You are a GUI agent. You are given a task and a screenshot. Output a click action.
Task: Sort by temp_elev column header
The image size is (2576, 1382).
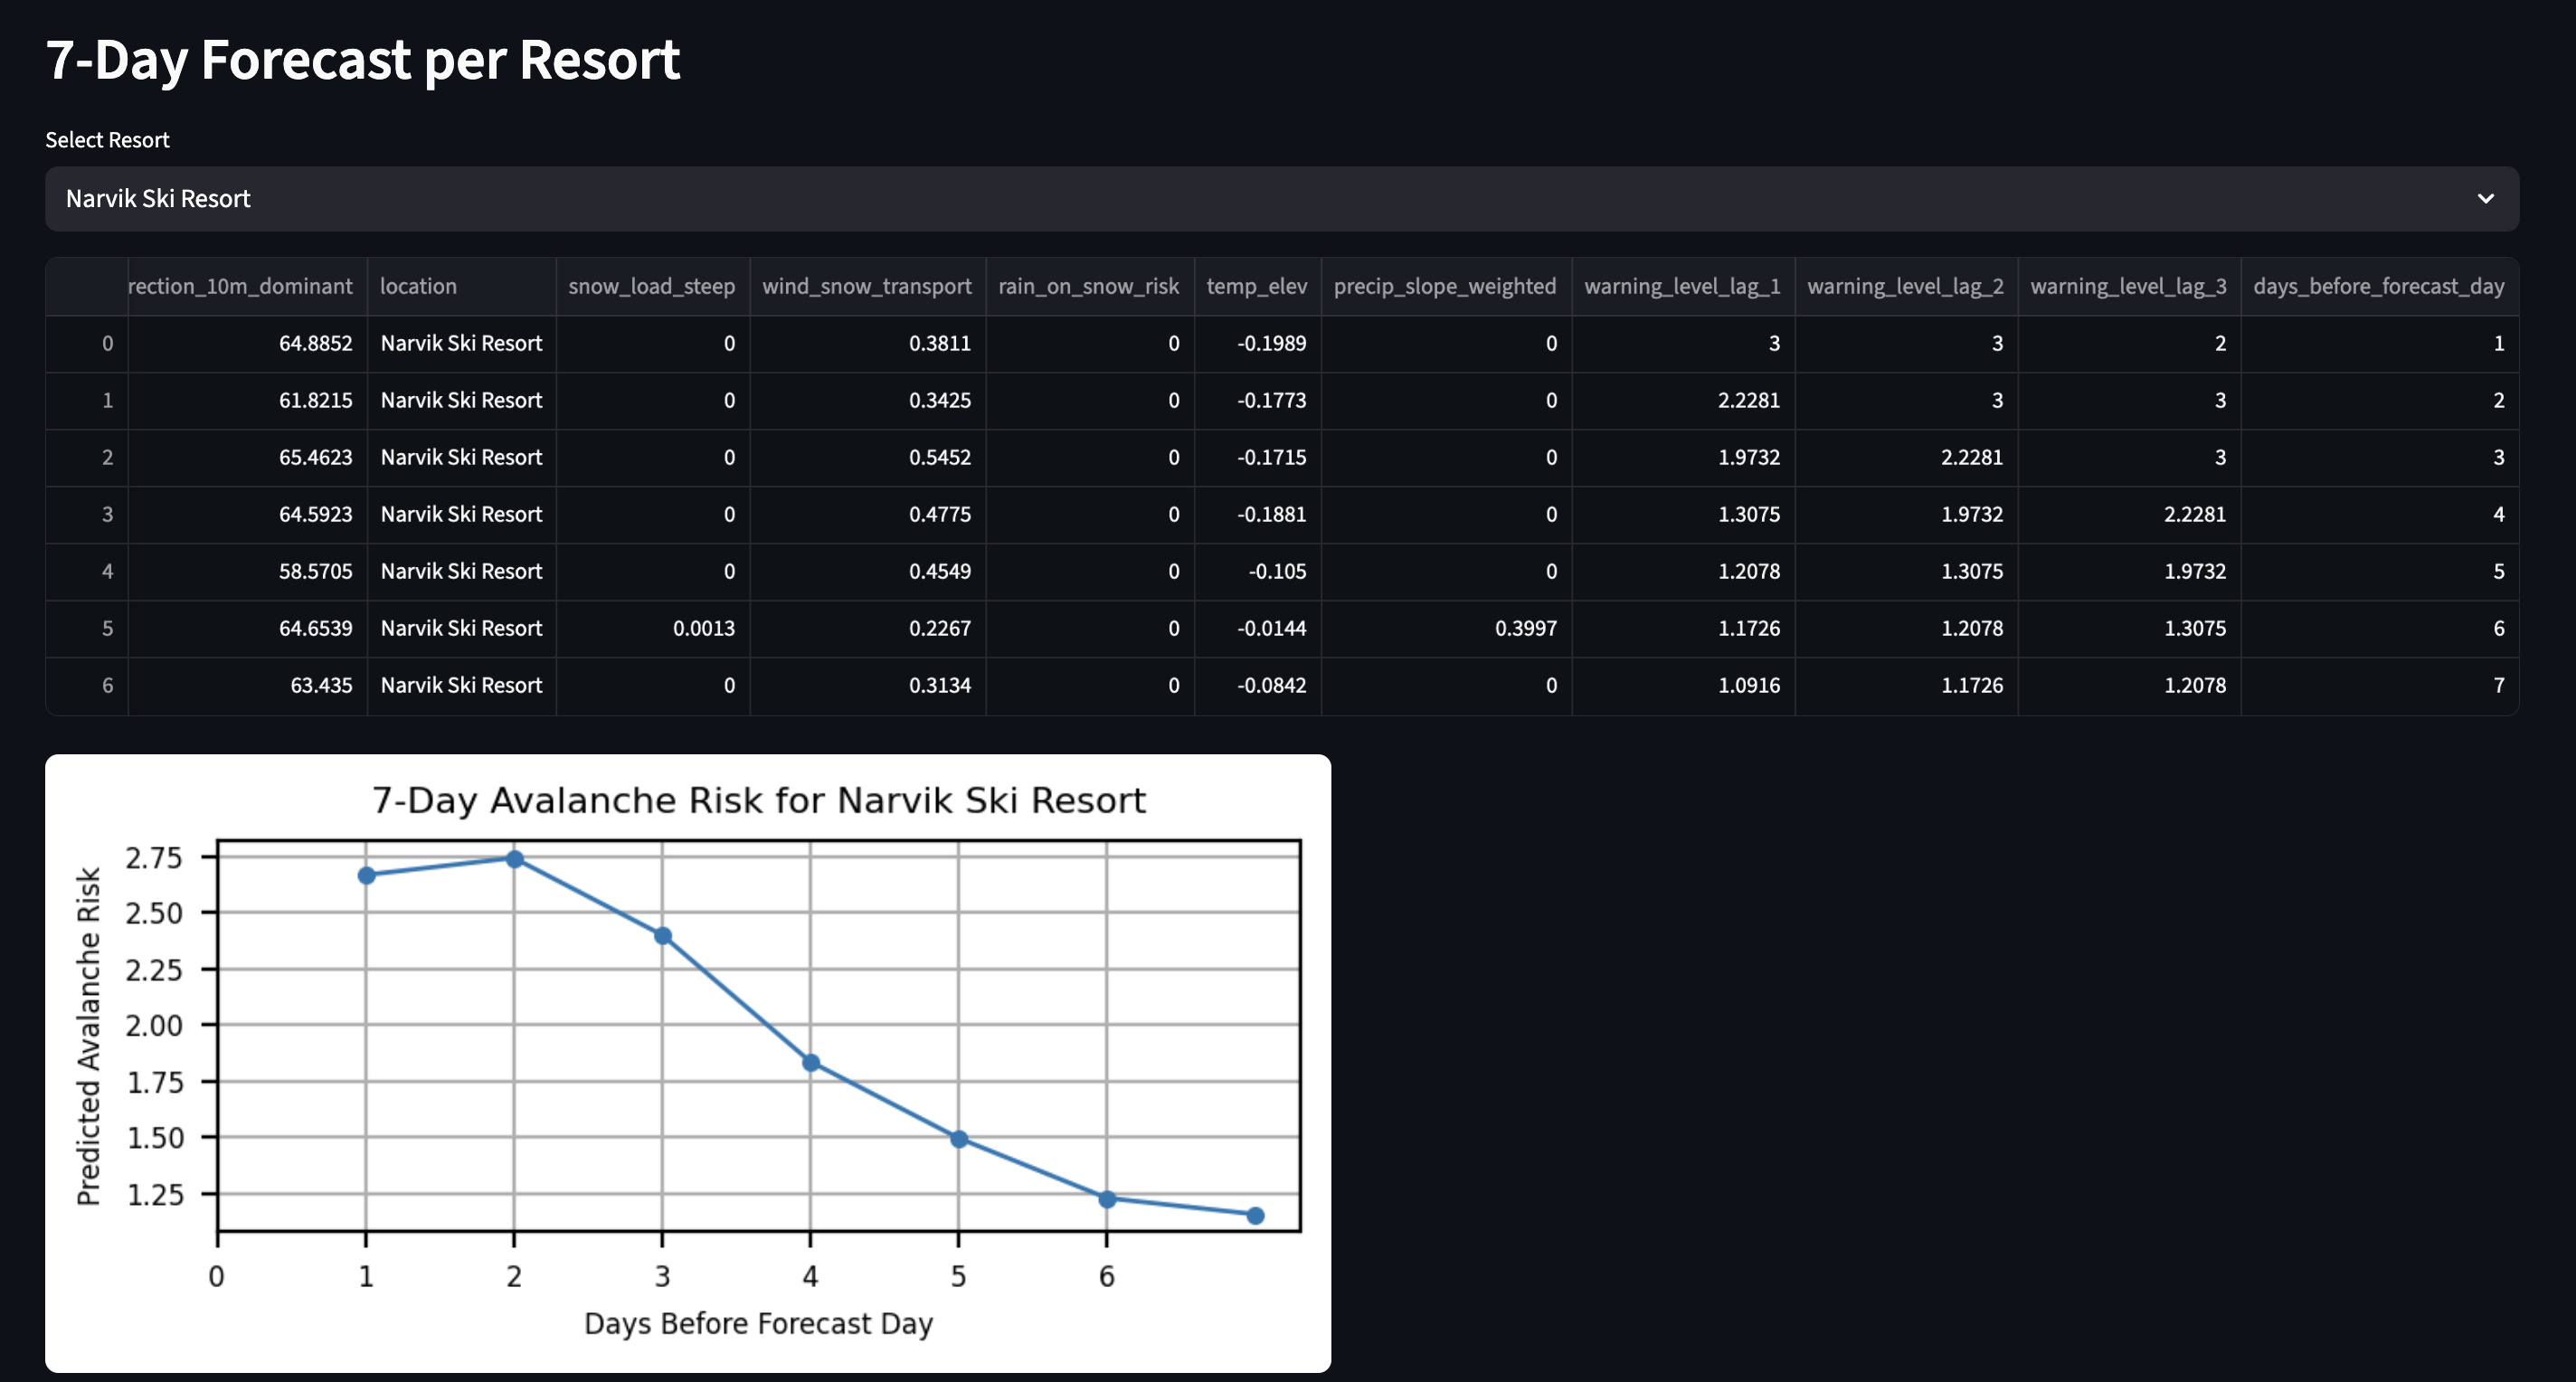(1256, 287)
